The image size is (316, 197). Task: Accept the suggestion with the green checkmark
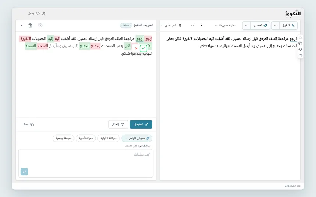click(143, 48)
